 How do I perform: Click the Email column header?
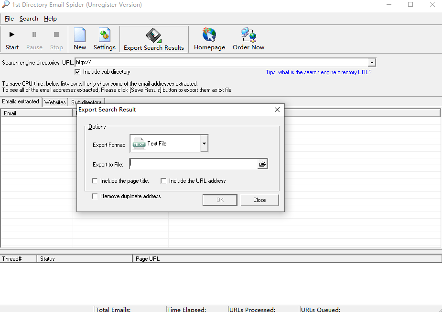(x=36, y=113)
